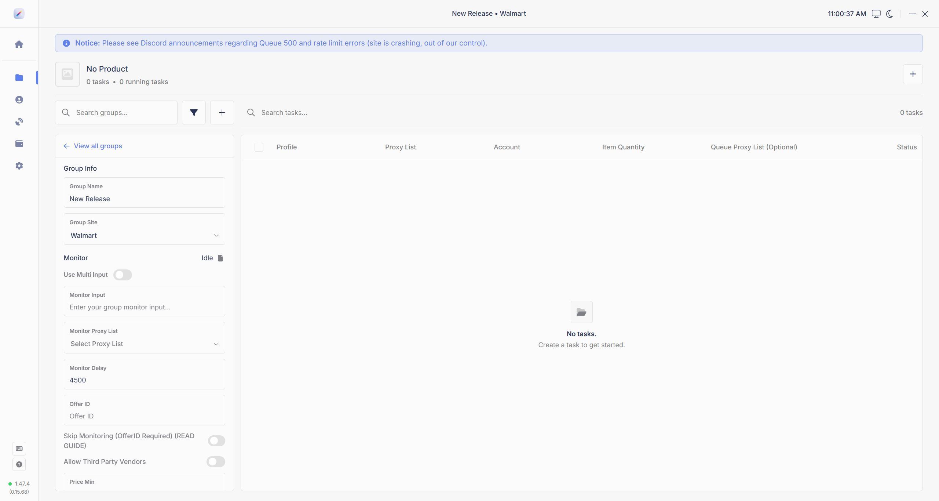Edit the Group Name field
Screen dimensions: 939x501
pos(145,193)
